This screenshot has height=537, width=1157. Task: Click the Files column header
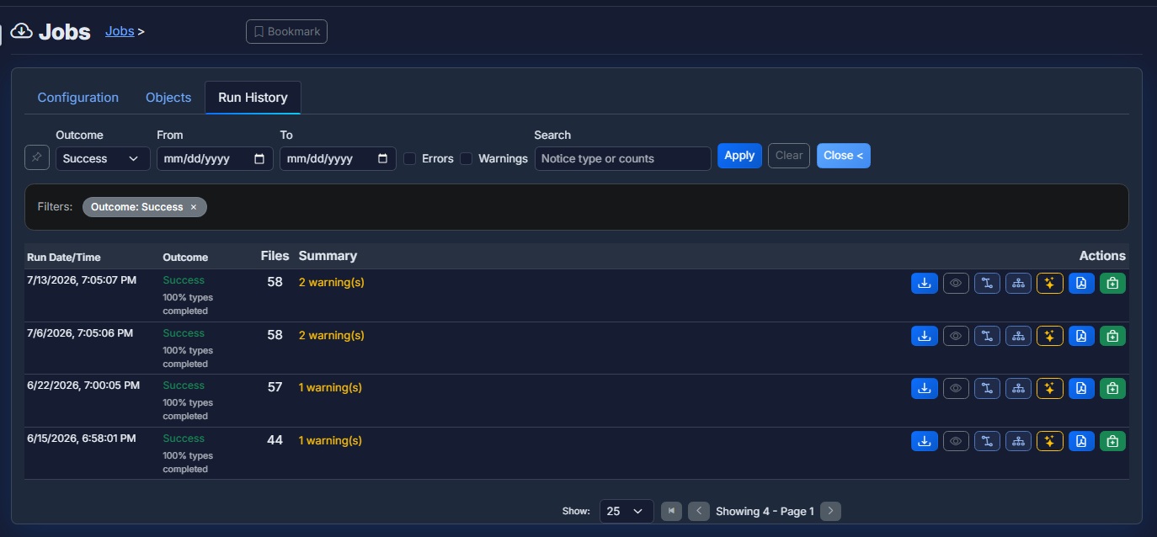pyautogui.click(x=275, y=256)
